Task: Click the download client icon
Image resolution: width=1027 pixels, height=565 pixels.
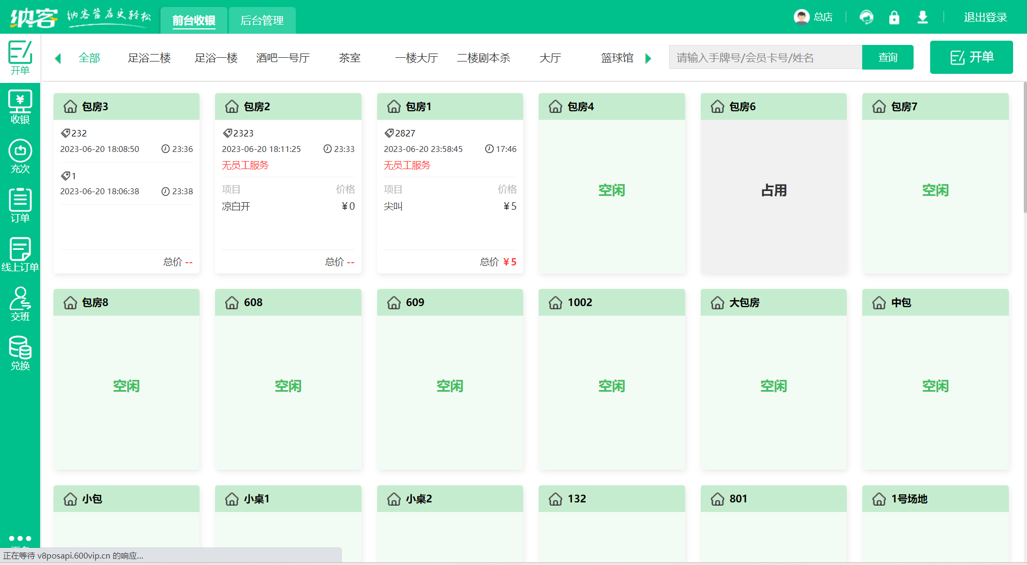Action: [922, 17]
